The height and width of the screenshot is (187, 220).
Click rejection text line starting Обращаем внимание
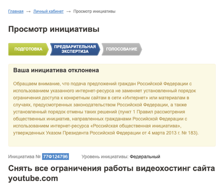point(103,84)
